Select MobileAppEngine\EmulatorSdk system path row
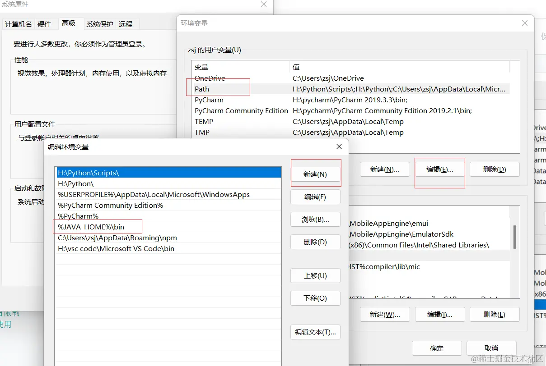This screenshot has height=366, width=546. (429, 234)
